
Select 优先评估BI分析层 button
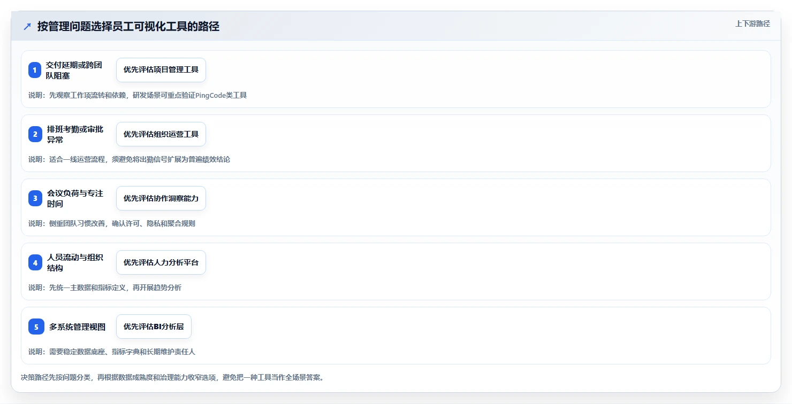(154, 327)
